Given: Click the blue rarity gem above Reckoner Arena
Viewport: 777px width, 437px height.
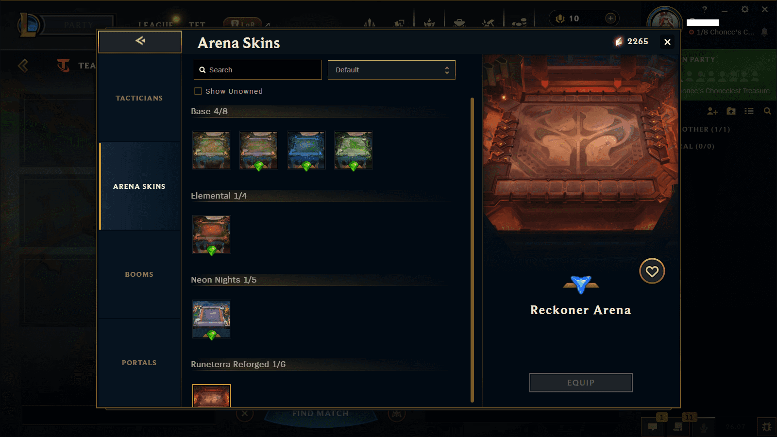Looking at the screenshot, I should (581, 285).
